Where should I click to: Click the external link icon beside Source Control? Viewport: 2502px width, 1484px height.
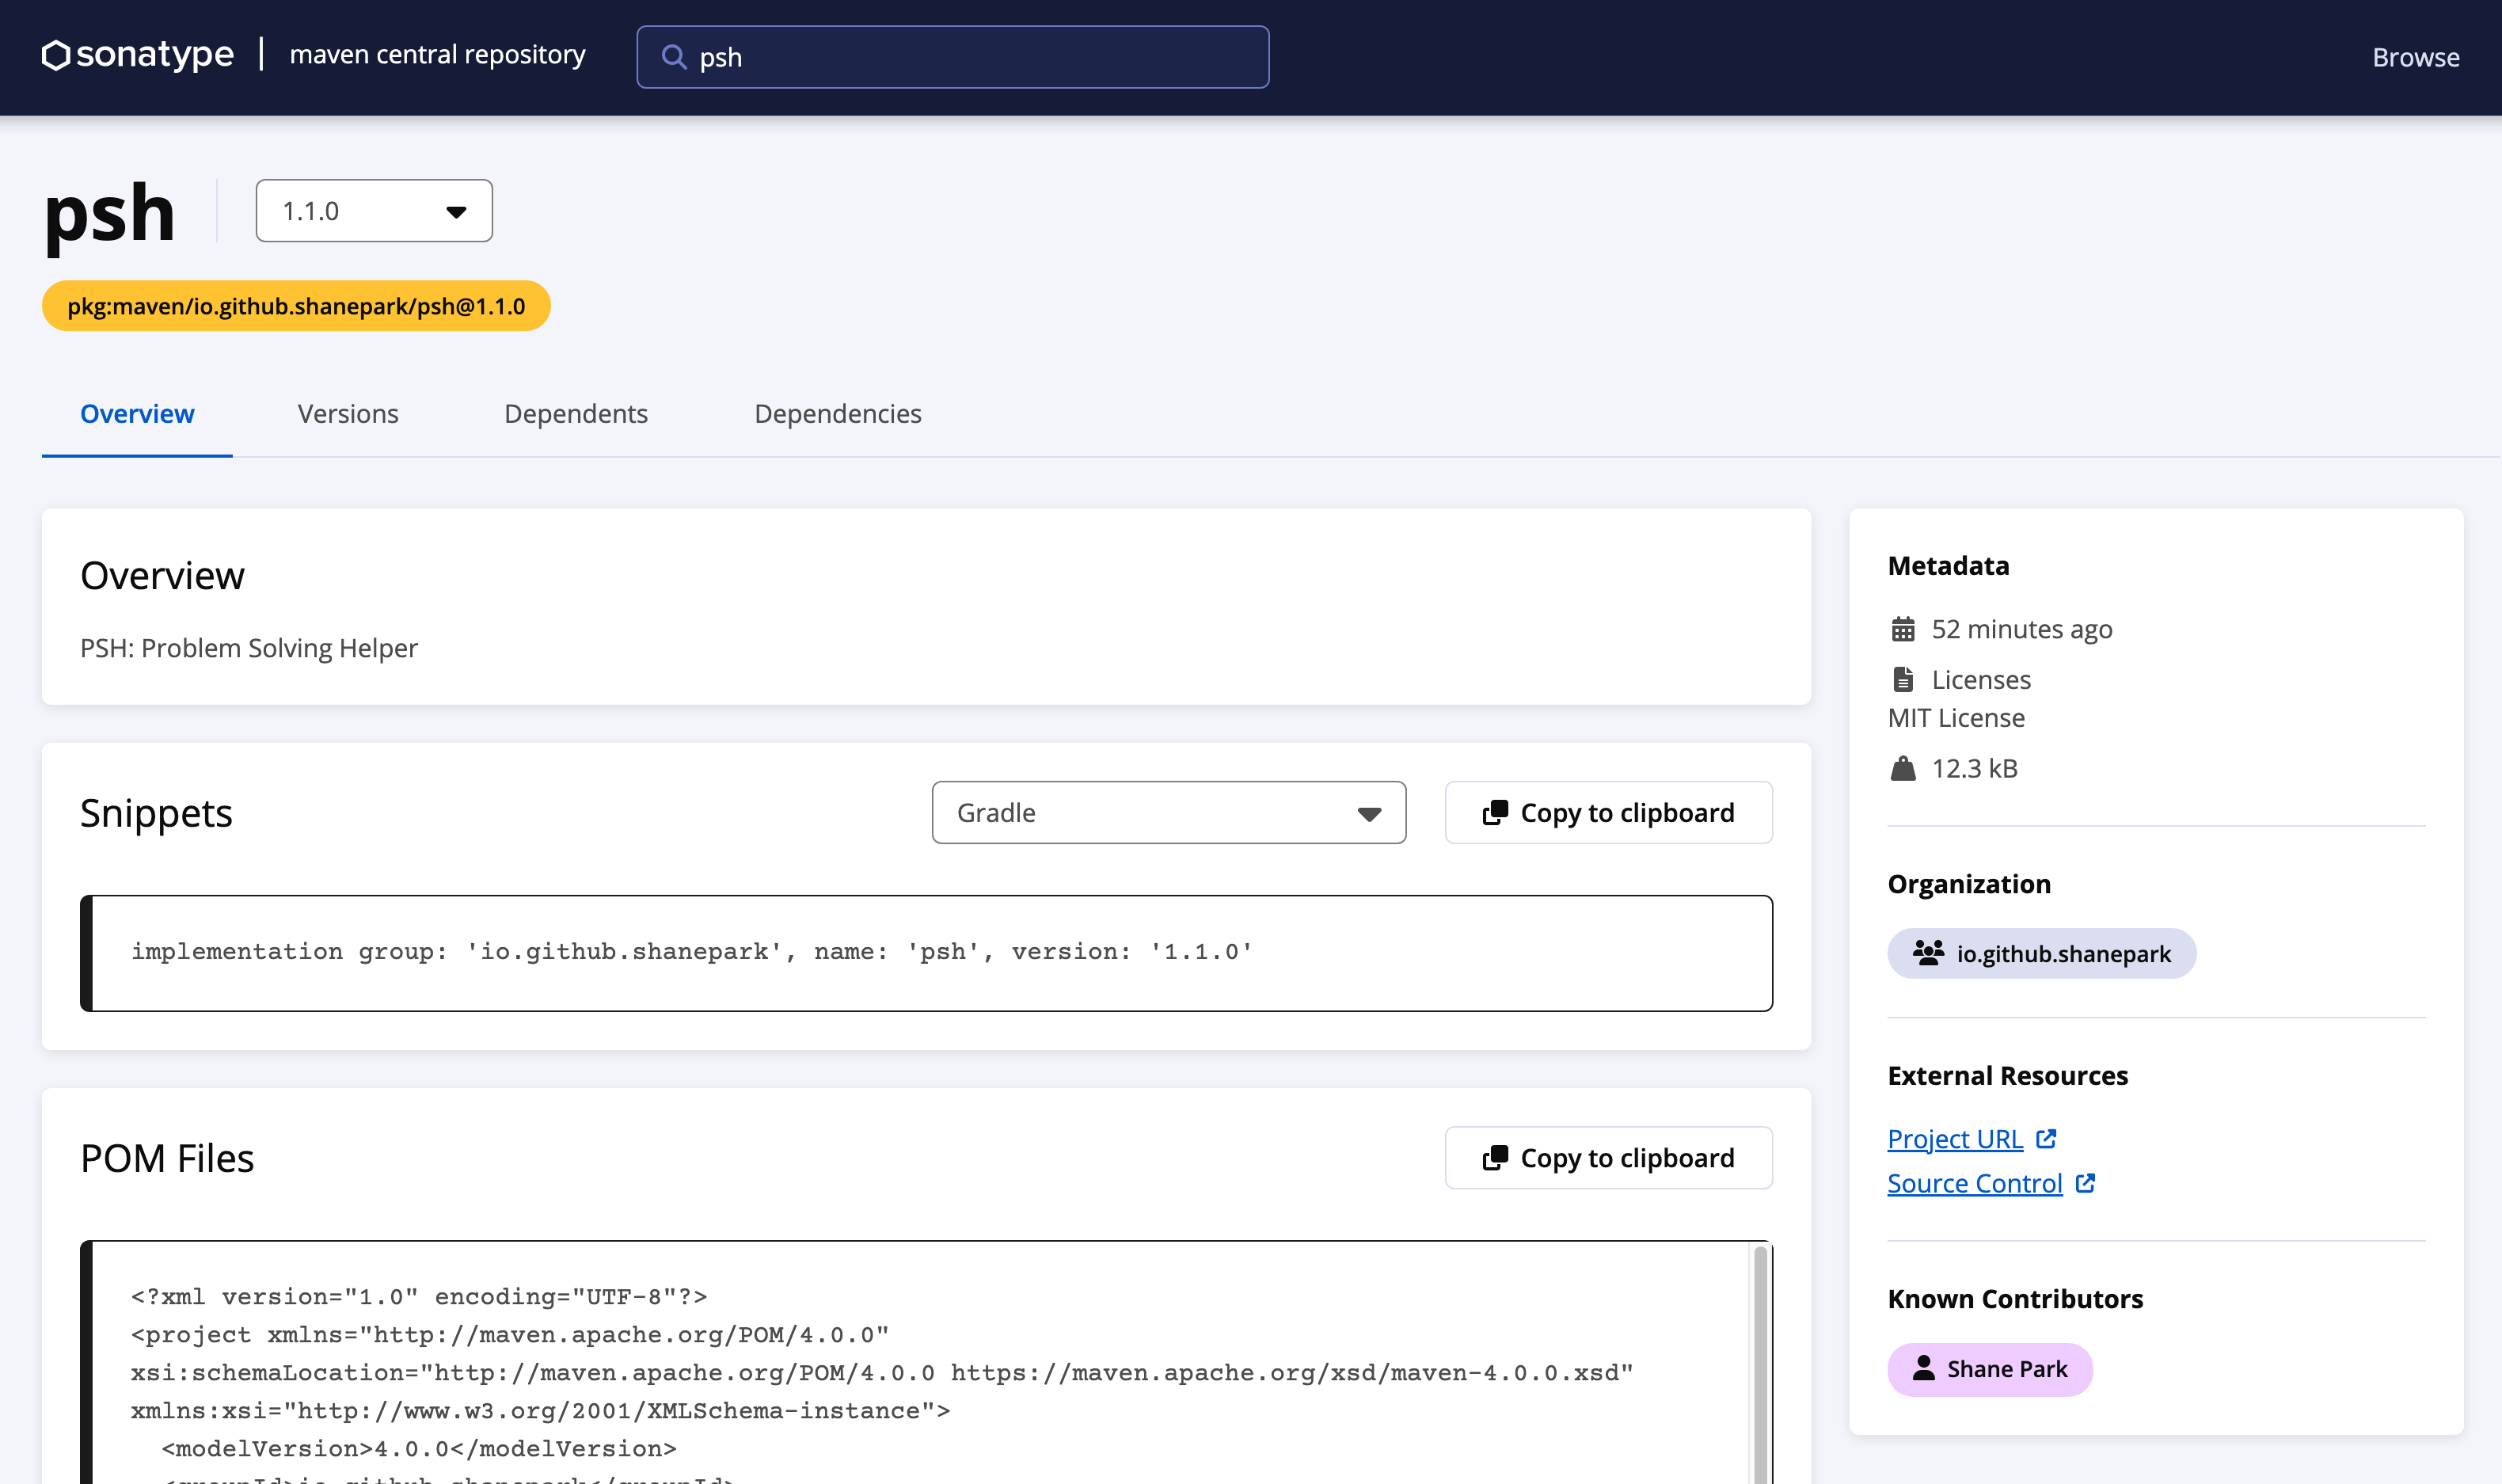coord(2086,1183)
